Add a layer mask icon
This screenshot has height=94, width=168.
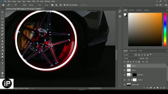click(151, 88)
